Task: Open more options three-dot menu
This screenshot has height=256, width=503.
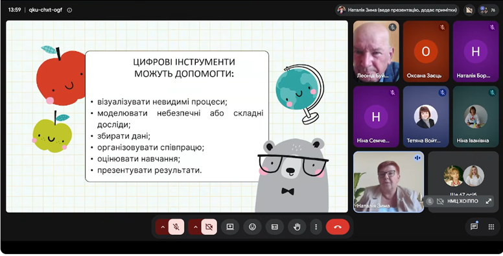Action: (316, 227)
